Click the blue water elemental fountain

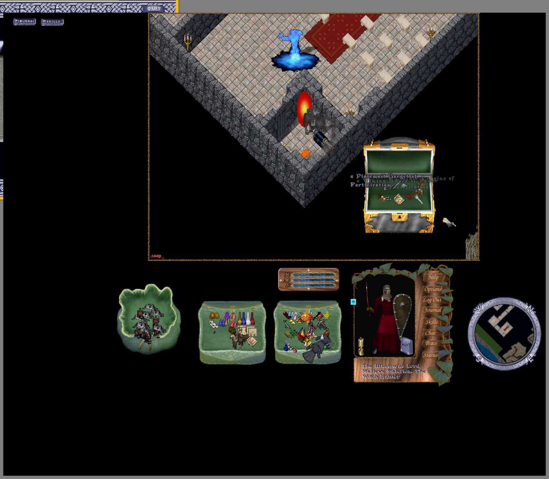click(295, 51)
